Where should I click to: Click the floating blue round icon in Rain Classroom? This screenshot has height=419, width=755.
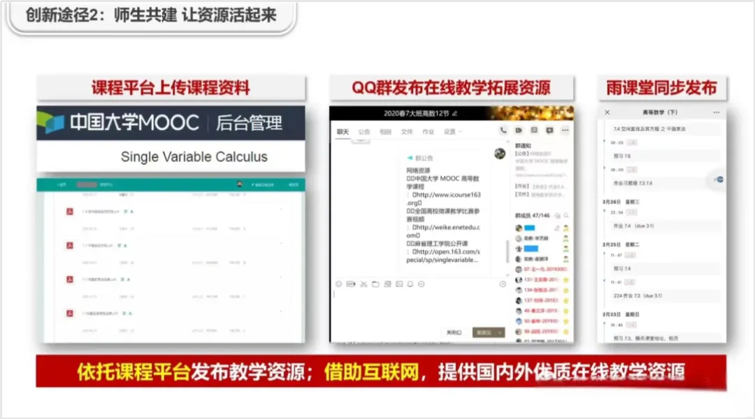click(x=719, y=179)
